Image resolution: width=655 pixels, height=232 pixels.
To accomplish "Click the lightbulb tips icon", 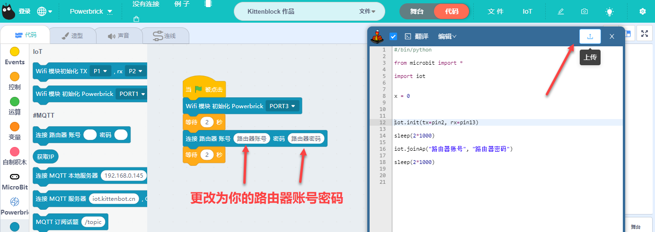I will pyautogui.click(x=610, y=11).
